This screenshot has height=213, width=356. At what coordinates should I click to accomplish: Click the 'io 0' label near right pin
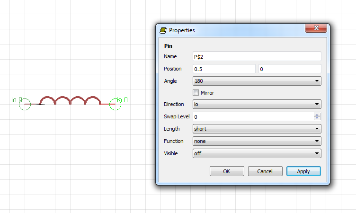(122, 100)
